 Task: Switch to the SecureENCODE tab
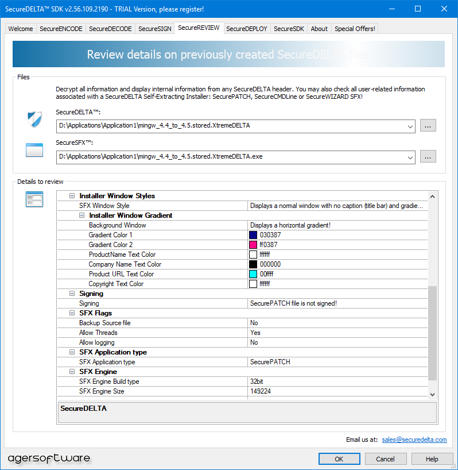pos(61,29)
